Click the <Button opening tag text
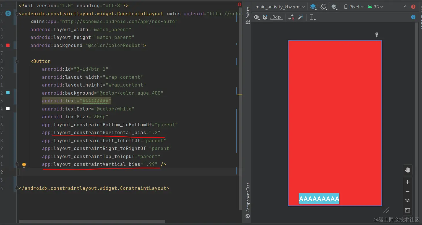422x225 pixels. click(40, 61)
